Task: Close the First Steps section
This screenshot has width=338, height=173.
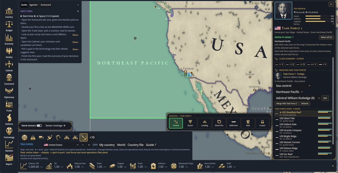Action: (x=78, y=11)
